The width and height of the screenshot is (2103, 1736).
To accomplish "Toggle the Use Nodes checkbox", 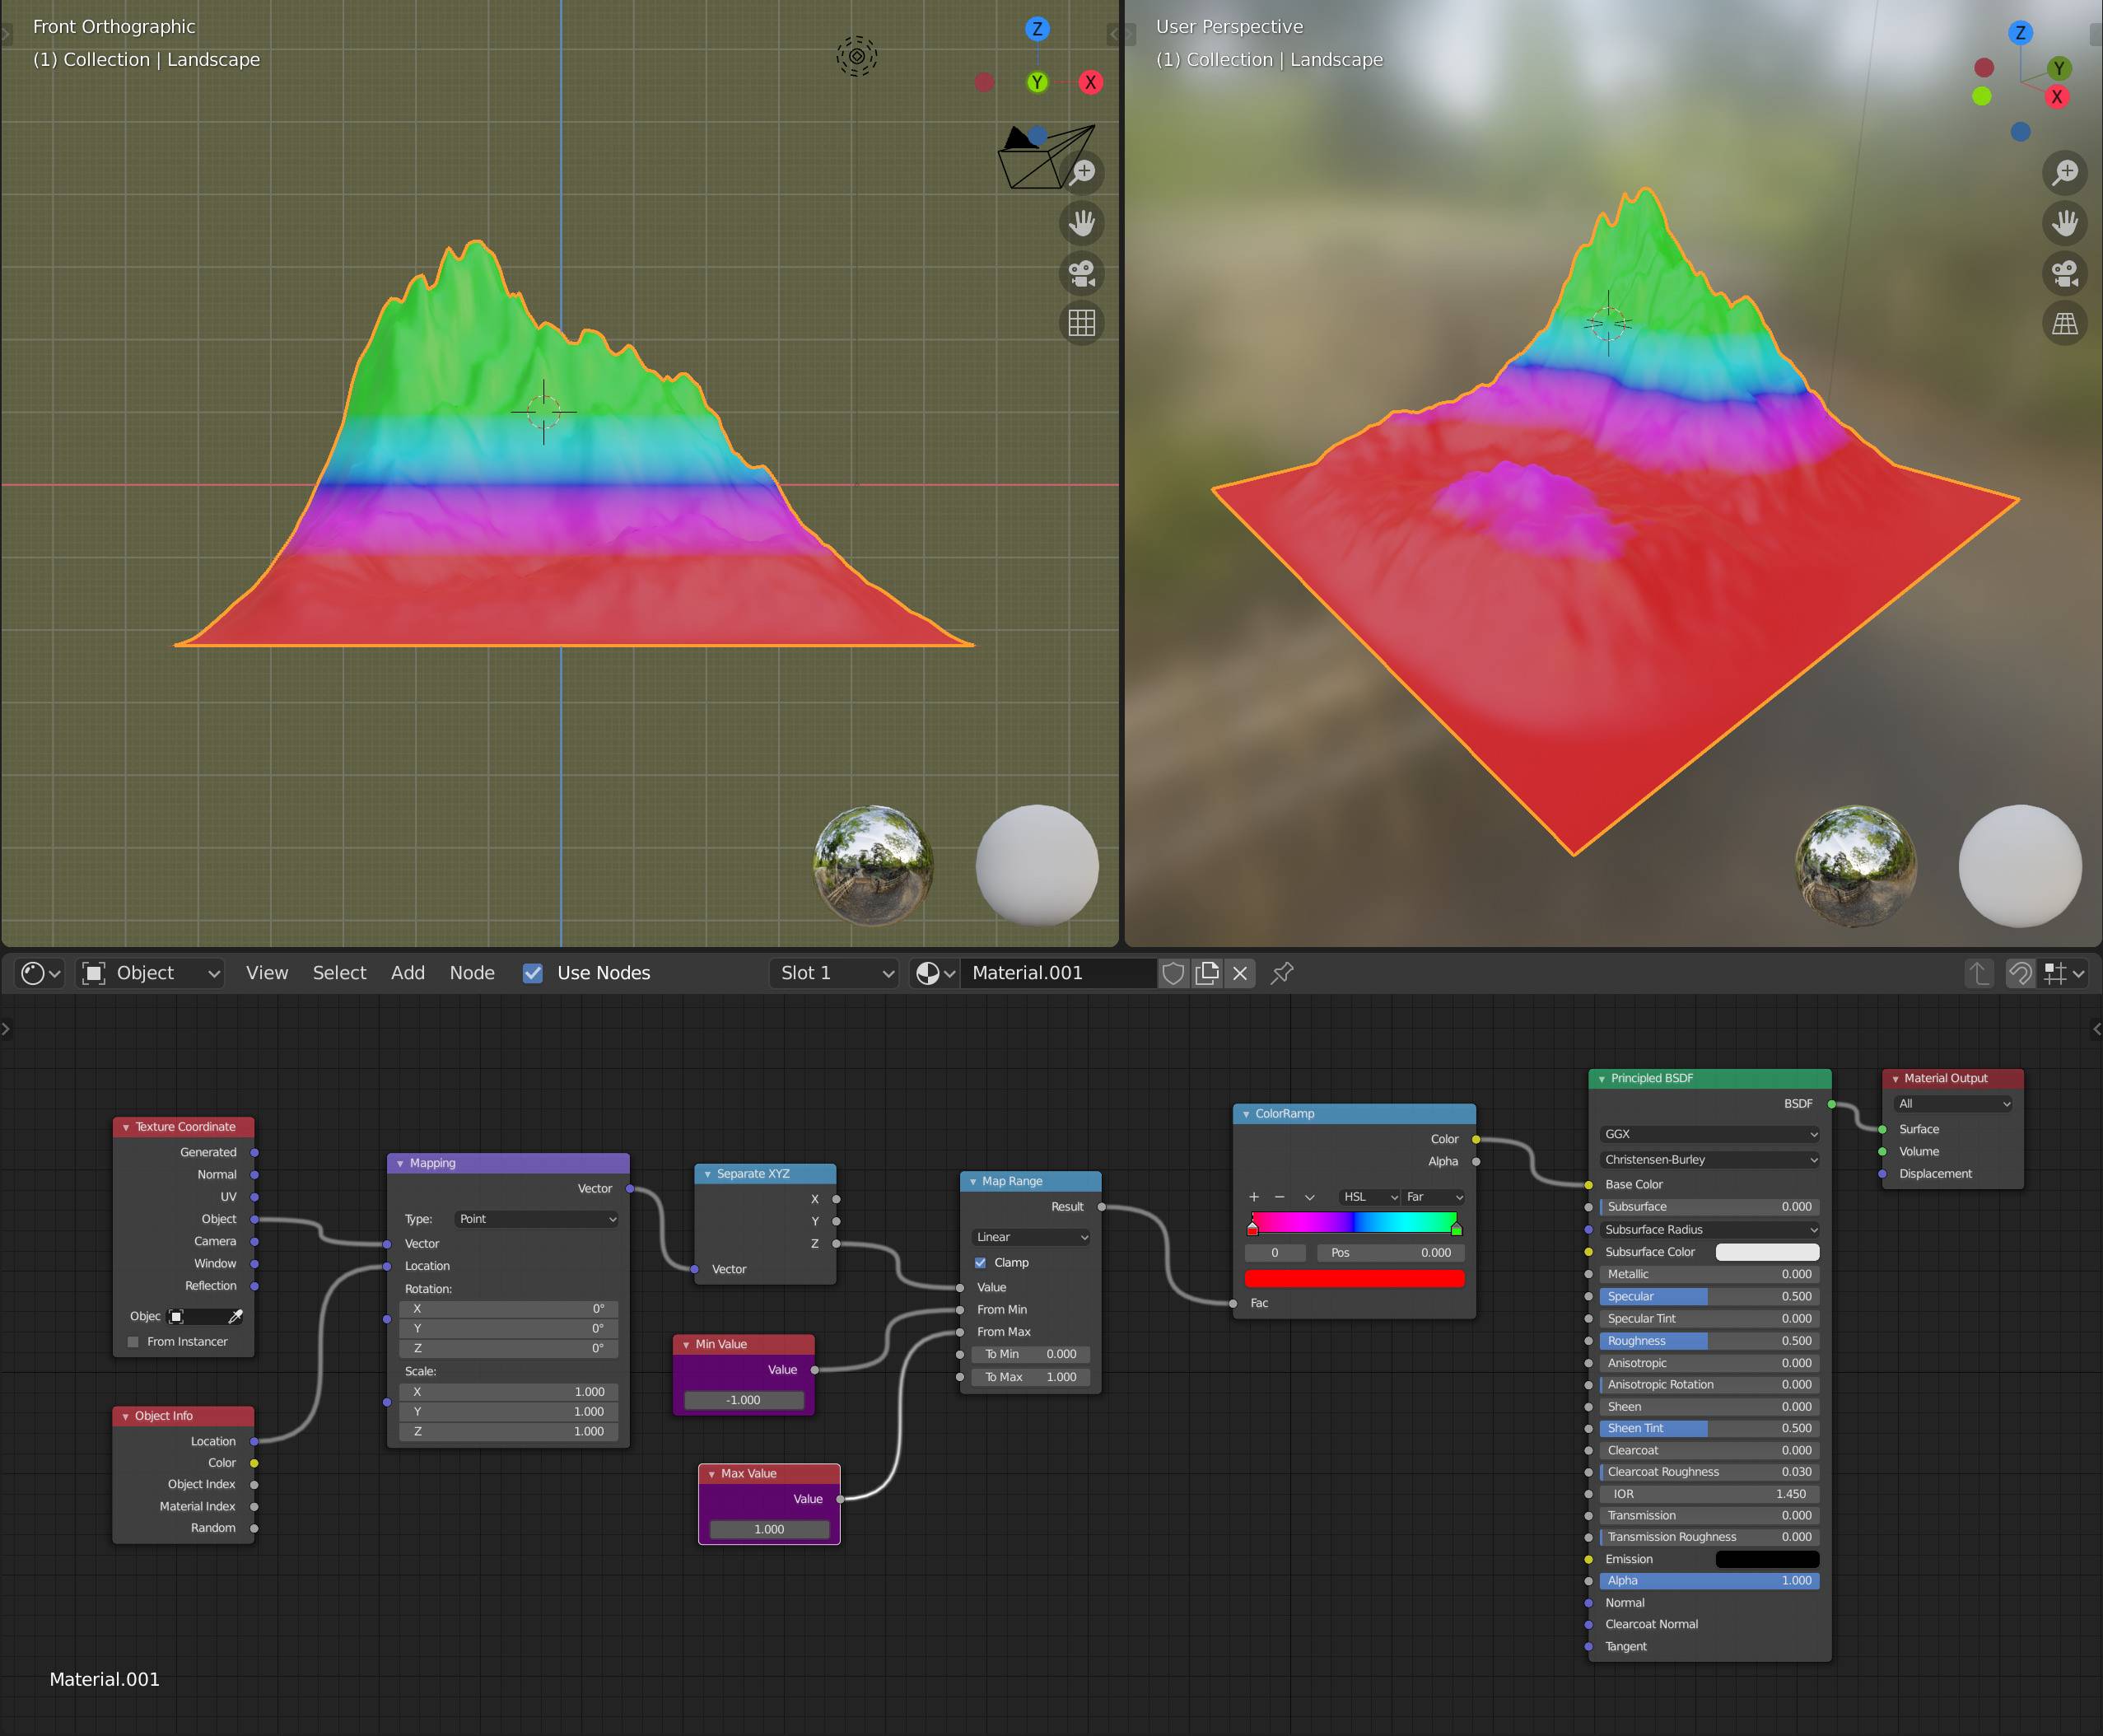I will tap(533, 973).
